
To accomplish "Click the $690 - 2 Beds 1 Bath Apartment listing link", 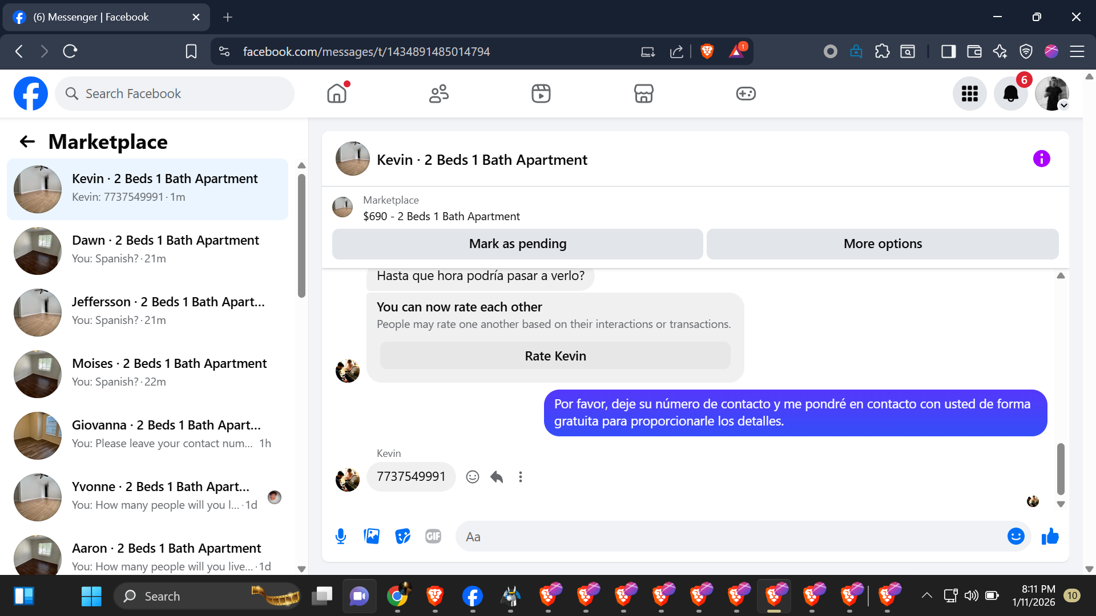I will [441, 217].
